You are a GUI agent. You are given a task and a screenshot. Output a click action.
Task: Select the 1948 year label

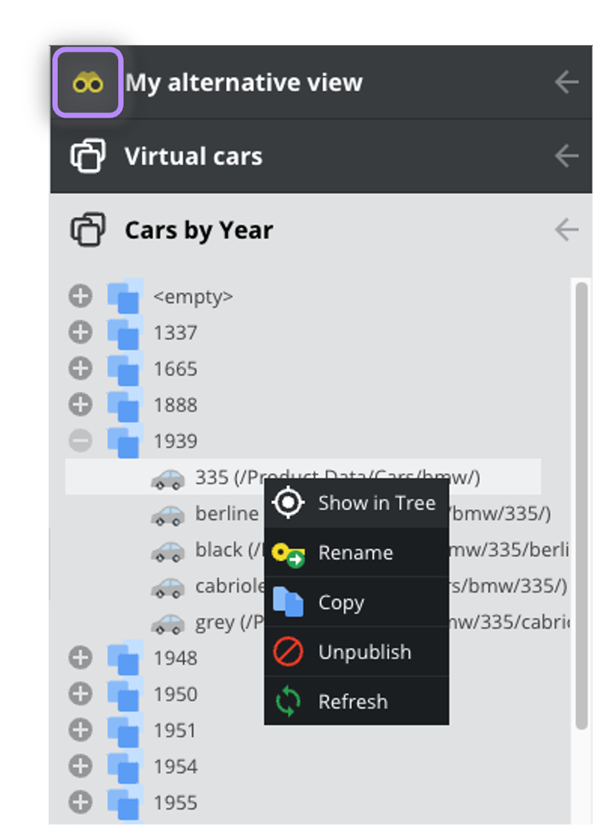175,658
